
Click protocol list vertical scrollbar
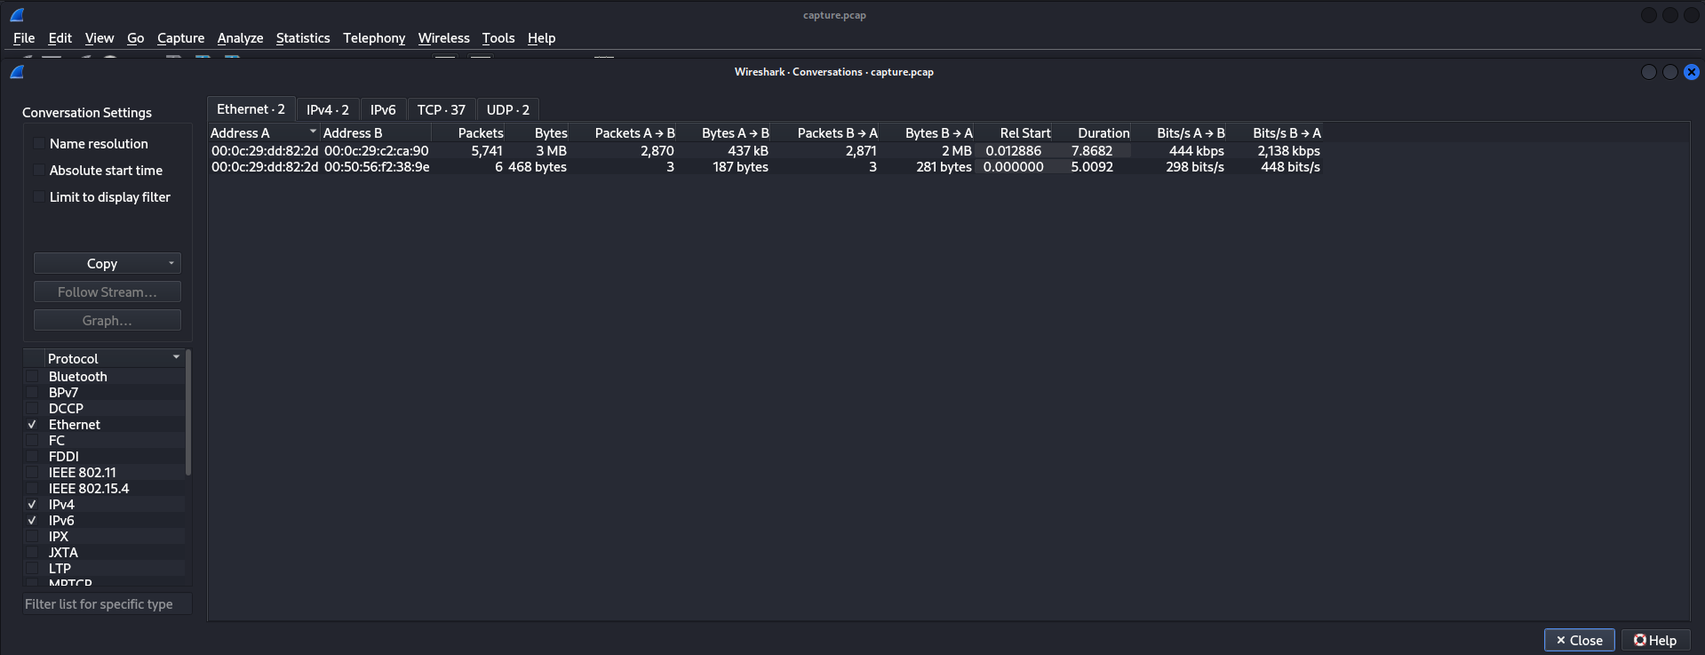188,413
